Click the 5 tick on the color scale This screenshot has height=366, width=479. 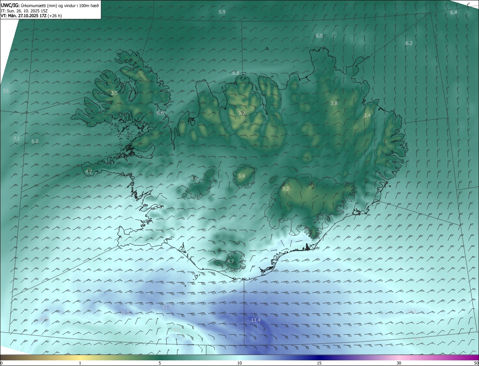160,363
